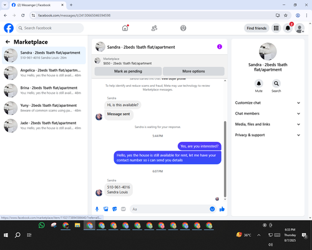Open the Menu grid icon
The image size is (312, 250).
coord(276,28)
